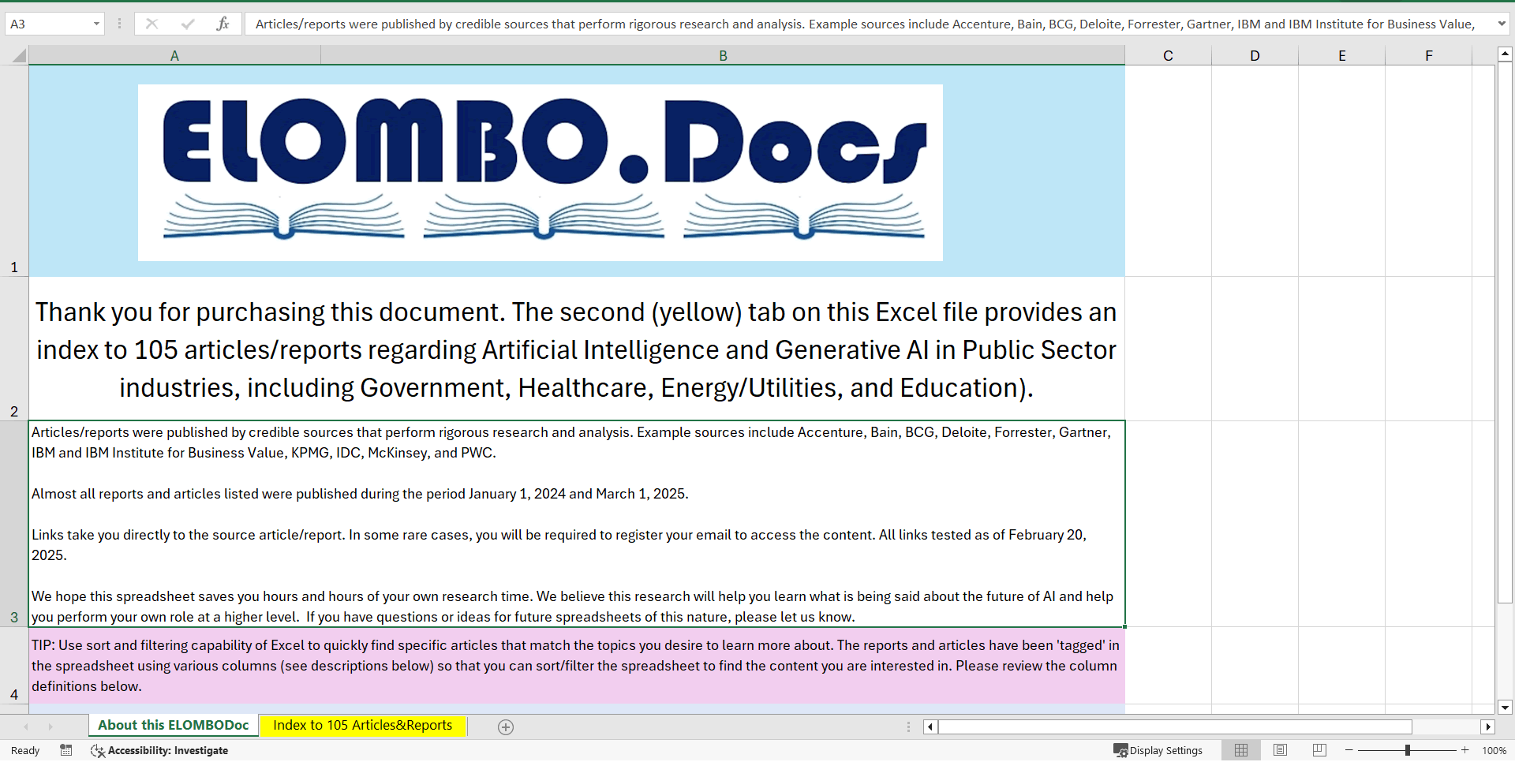Switch to Page Break Preview icon

(1319, 750)
